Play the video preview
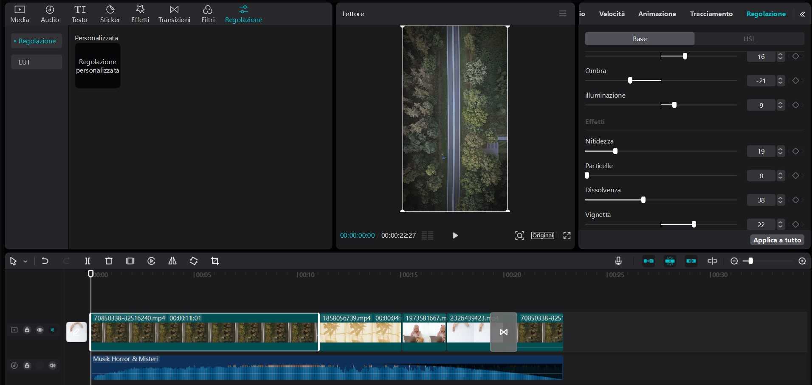This screenshot has width=812, height=385. (x=455, y=236)
